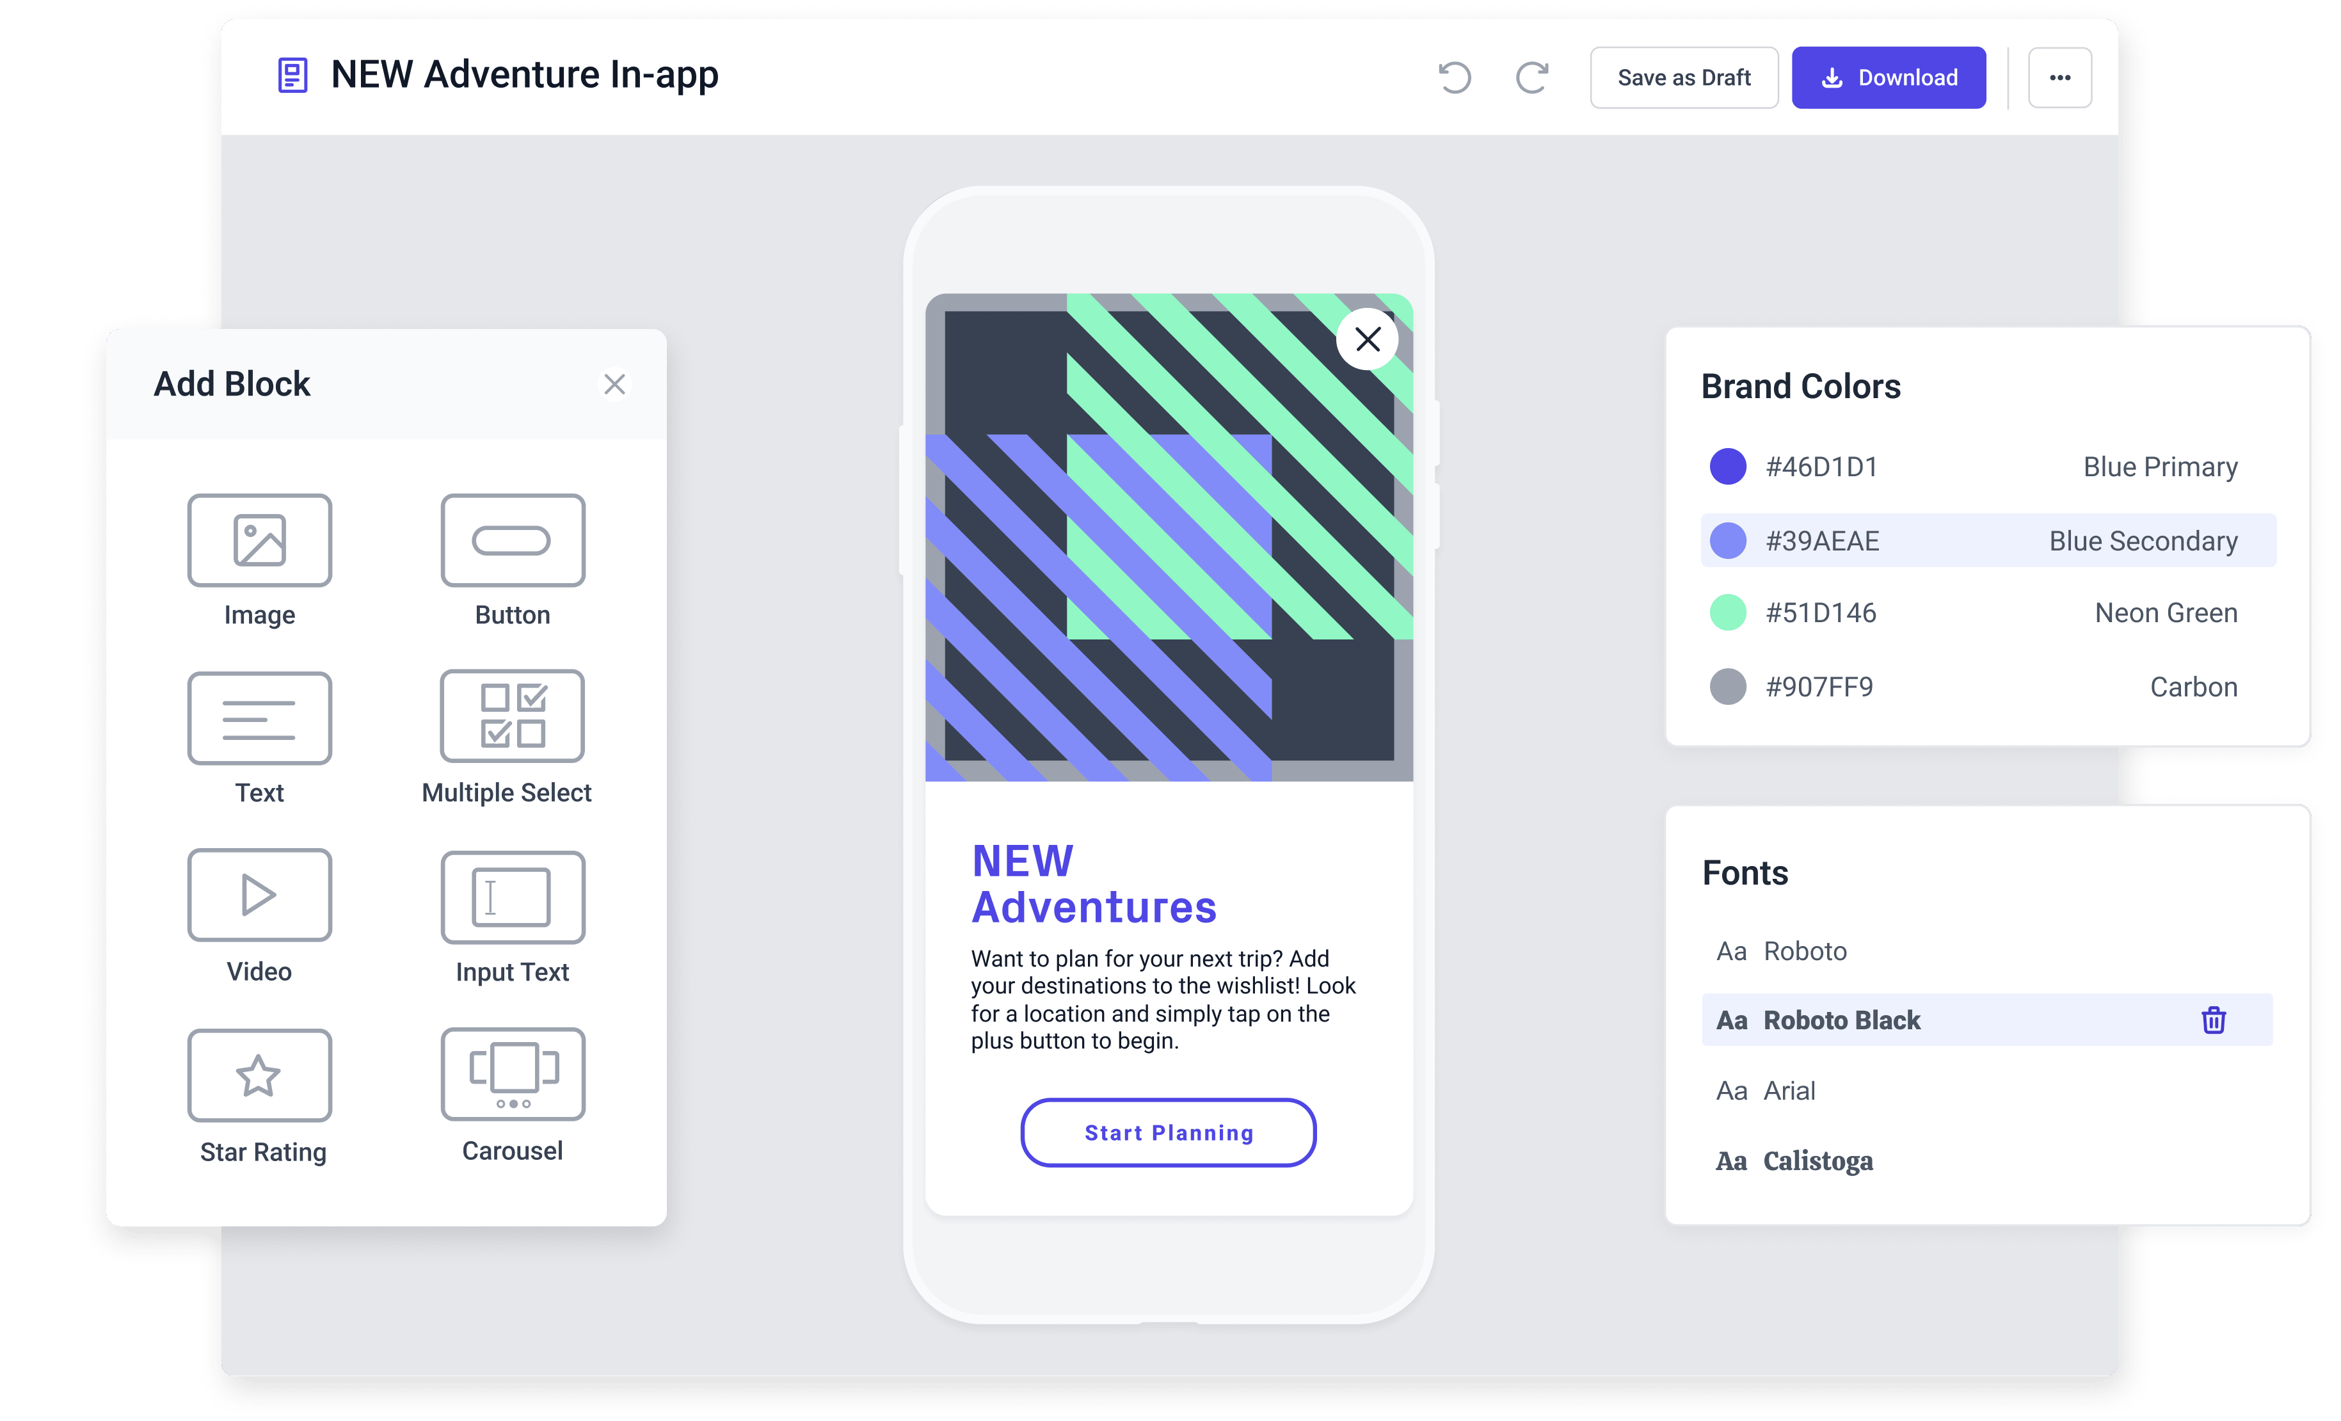This screenshot has width=2341, height=1421.
Task: Click the redo arrow icon
Action: (1531, 78)
